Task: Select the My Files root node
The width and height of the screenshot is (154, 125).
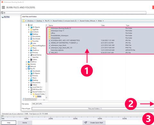Action: (7, 17)
